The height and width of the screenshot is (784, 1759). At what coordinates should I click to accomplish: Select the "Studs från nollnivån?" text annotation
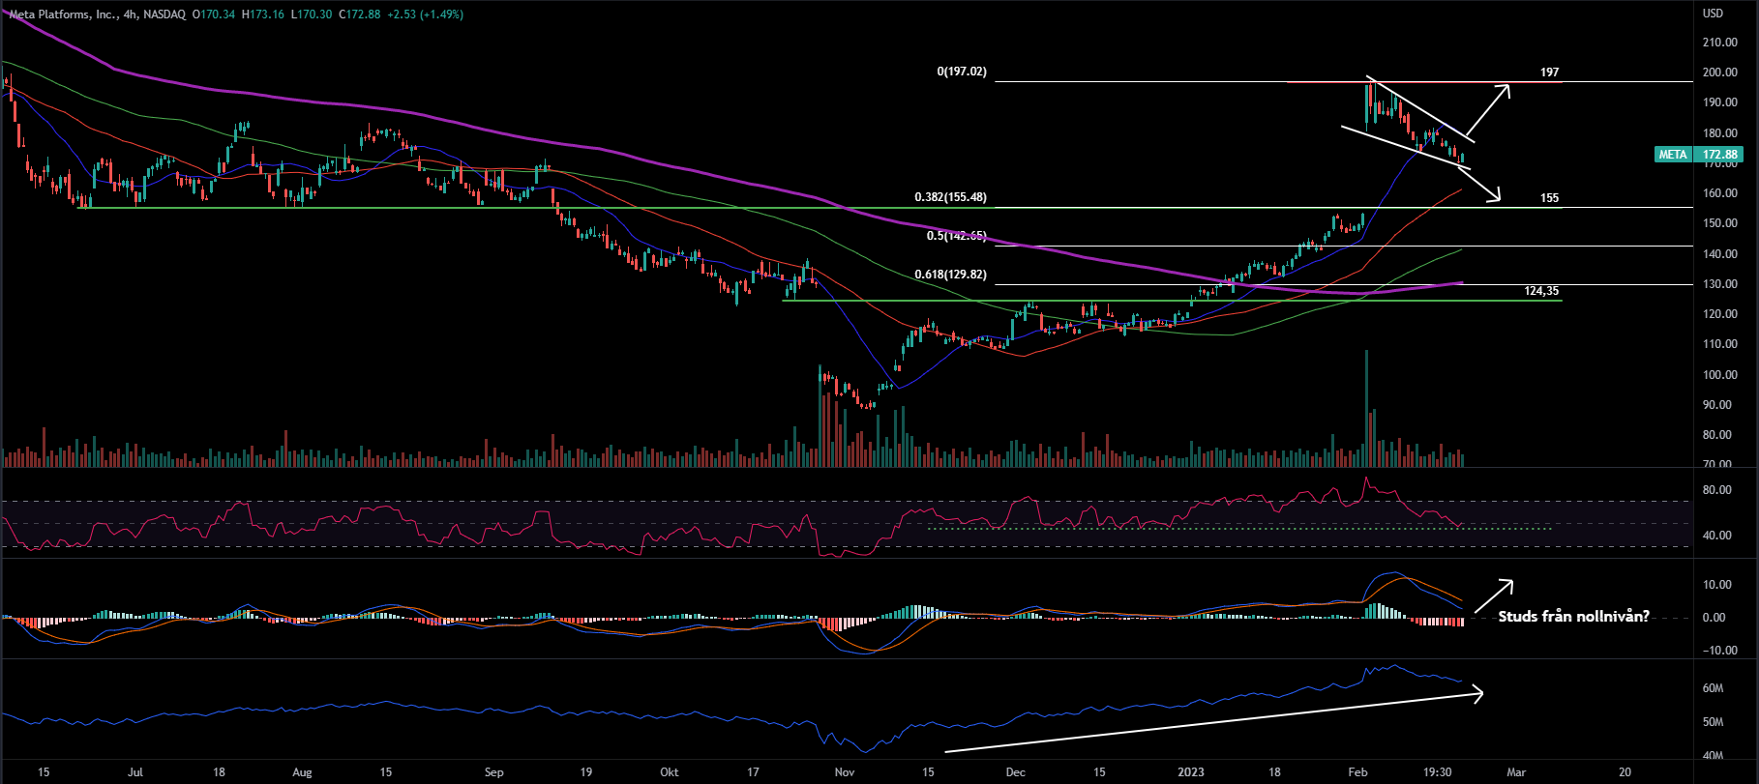point(1573,617)
